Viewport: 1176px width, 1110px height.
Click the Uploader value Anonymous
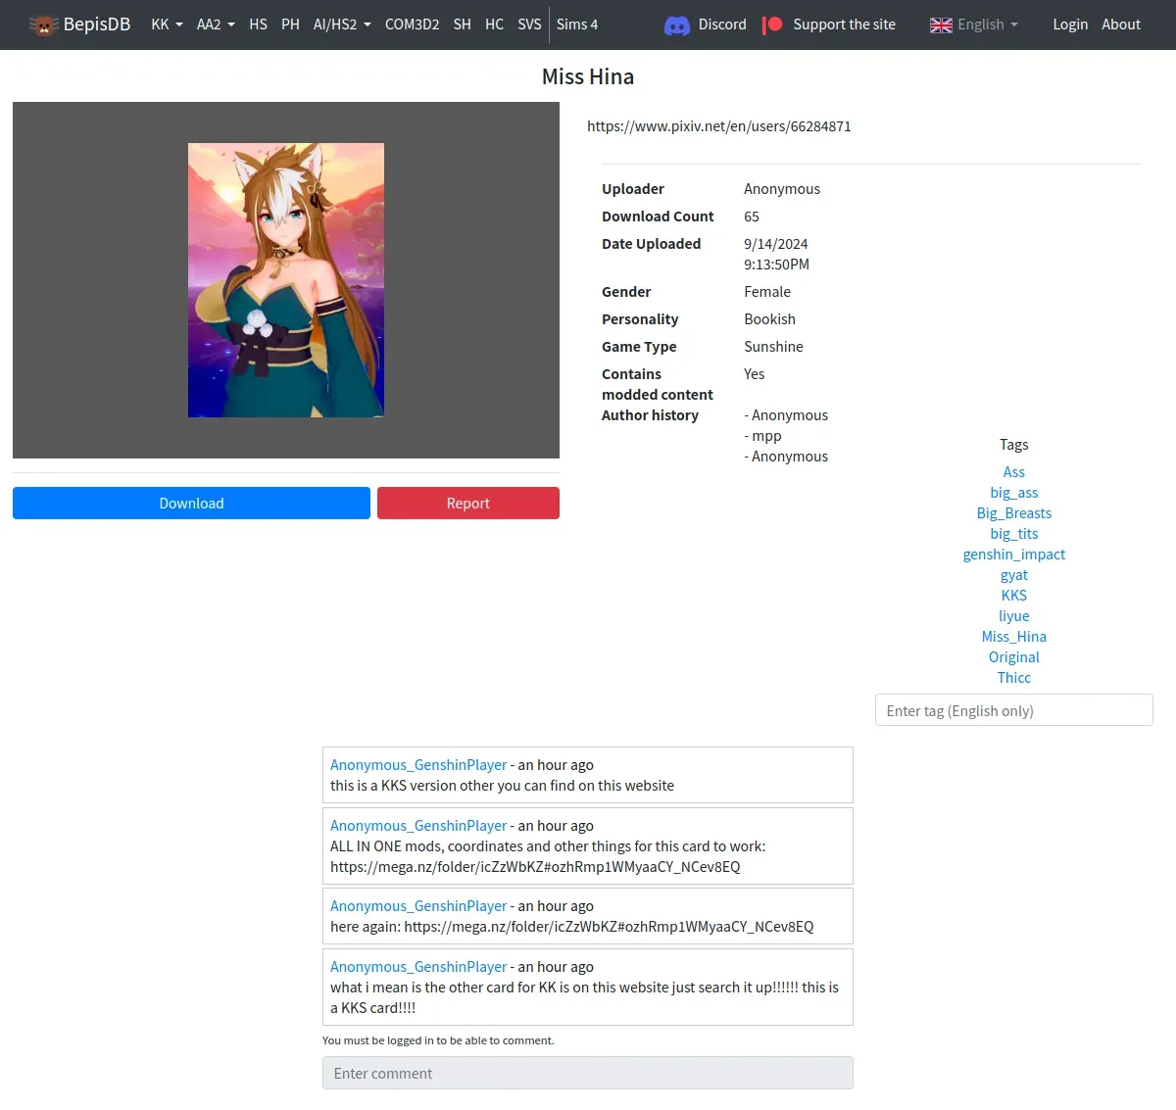[782, 189]
